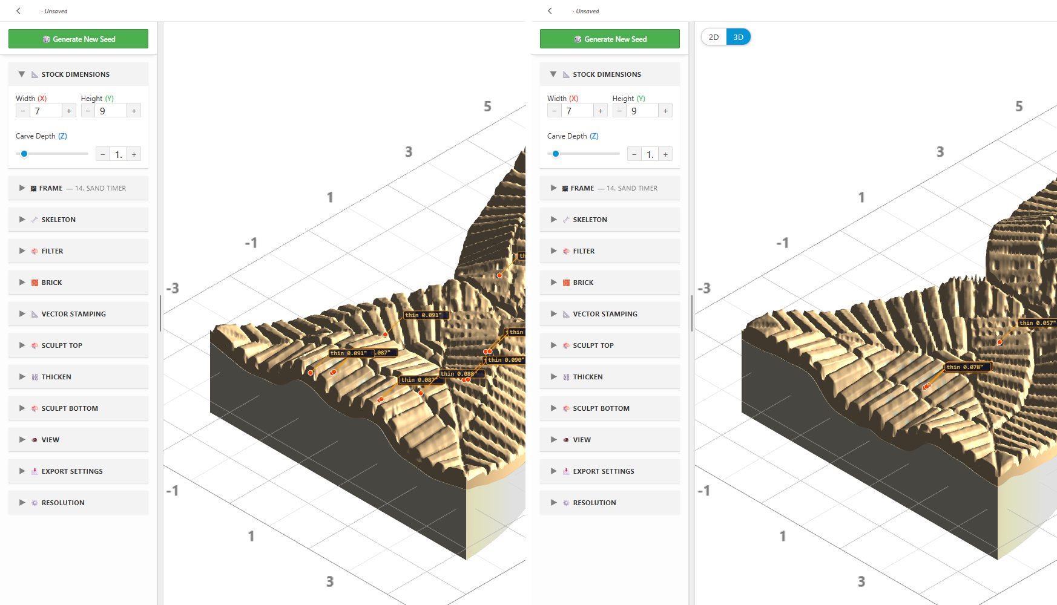The image size is (1057, 605).
Task: Click Filter icon in right window
Action: pos(566,251)
